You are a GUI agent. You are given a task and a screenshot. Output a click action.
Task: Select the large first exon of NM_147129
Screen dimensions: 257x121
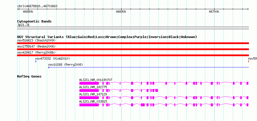tap(89, 98)
